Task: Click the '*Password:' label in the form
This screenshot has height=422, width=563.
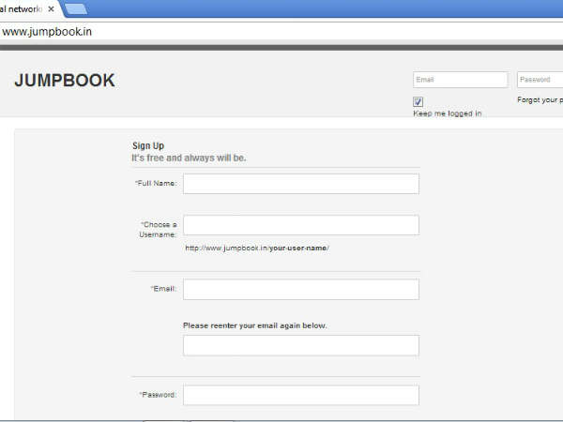Action: pos(158,395)
